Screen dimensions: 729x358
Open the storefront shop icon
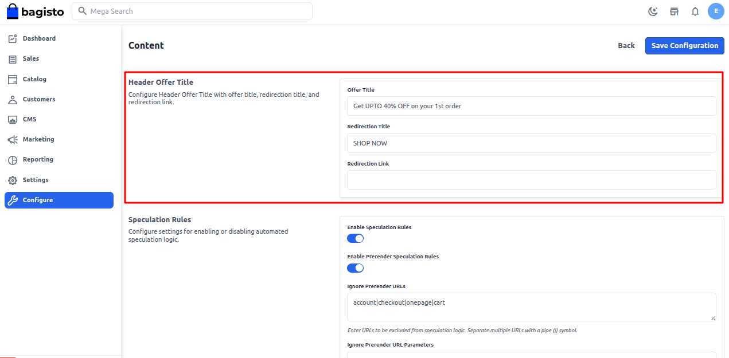(674, 11)
